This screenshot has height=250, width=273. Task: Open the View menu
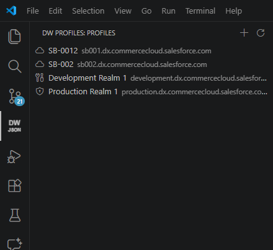click(123, 11)
